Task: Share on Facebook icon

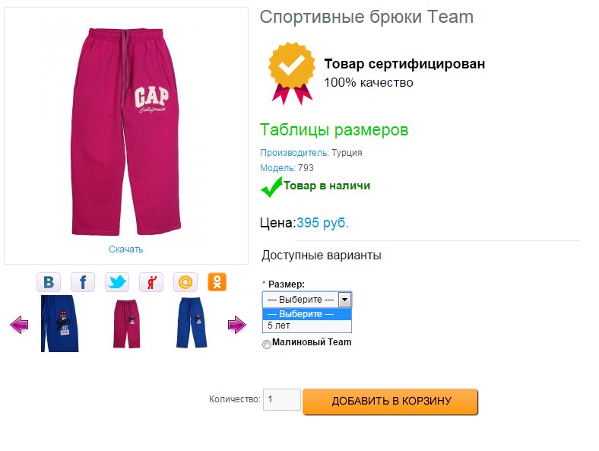Action: 83,282
